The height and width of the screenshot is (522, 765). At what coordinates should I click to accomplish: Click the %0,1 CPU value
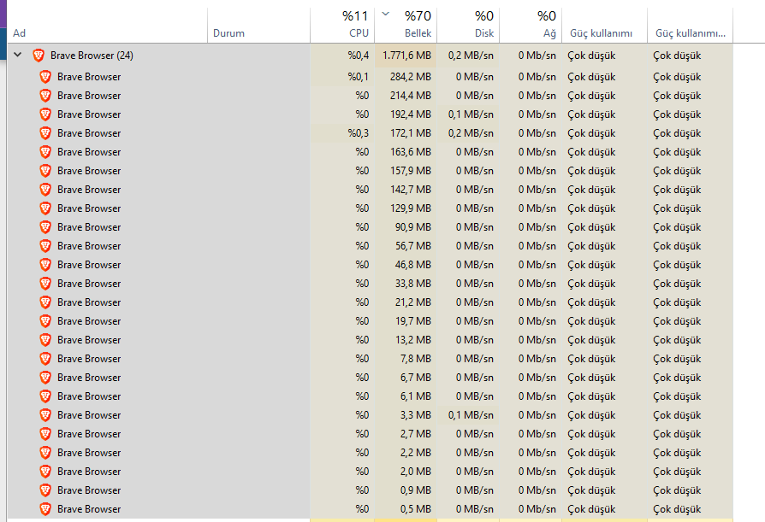(x=358, y=77)
